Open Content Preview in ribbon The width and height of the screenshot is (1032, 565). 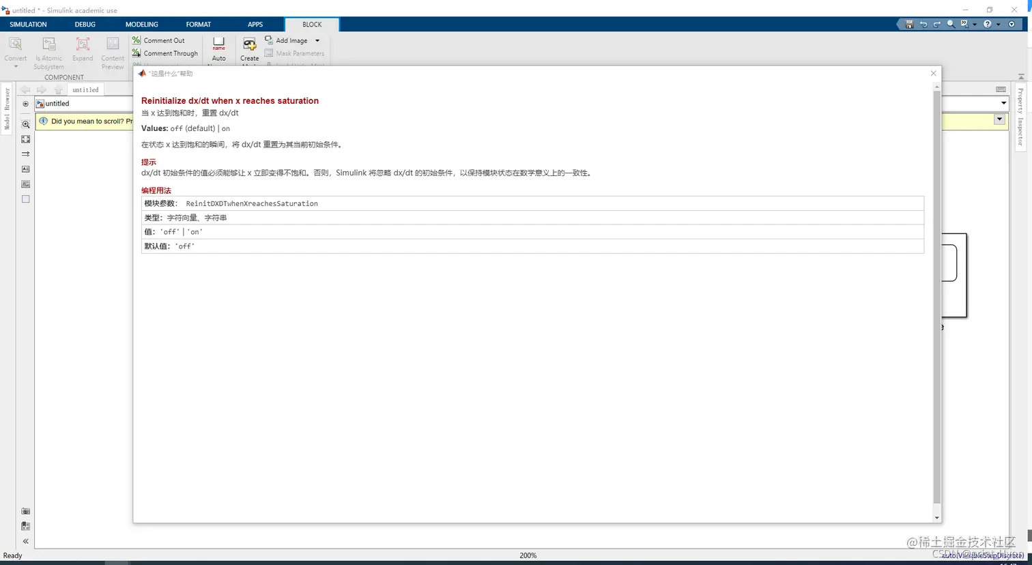tap(113, 53)
